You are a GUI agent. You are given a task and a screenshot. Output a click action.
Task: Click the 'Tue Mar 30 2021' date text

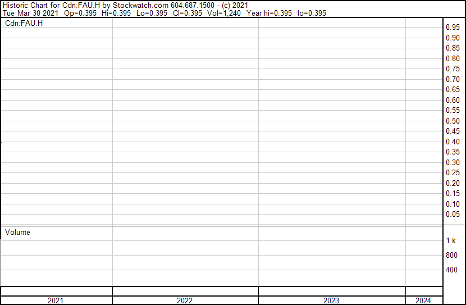click(x=31, y=13)
